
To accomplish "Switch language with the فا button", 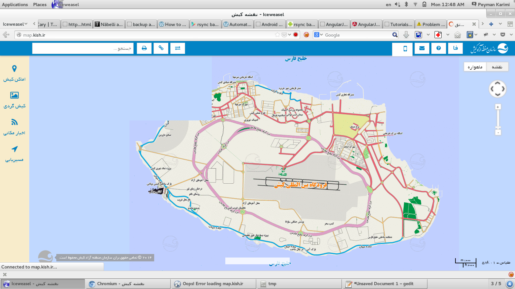I will [x=455, y=48].
